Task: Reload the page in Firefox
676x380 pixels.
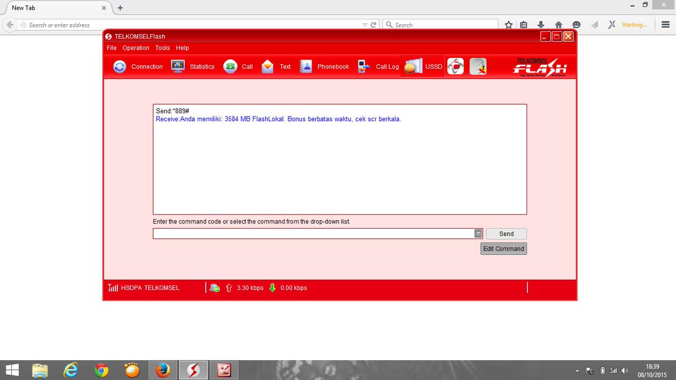Action: pyautogui.click(x=373, y=25)
